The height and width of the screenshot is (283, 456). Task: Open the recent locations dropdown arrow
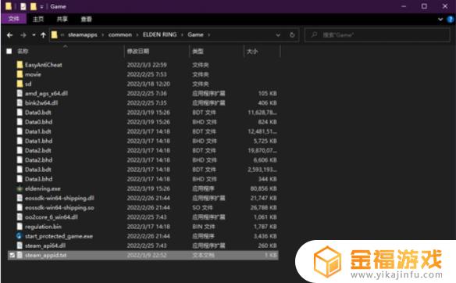[x=34, y=35]
